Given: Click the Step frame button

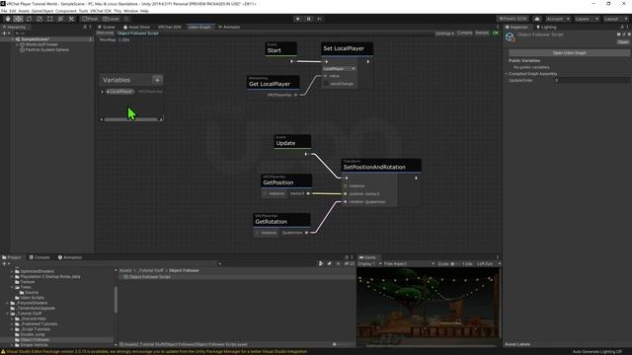Looking at the screenshot, I should click(319, 19).
